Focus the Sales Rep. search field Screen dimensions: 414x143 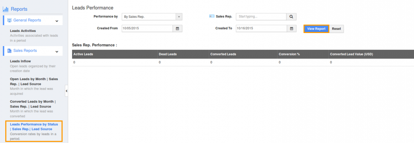(x=261, y=16)
